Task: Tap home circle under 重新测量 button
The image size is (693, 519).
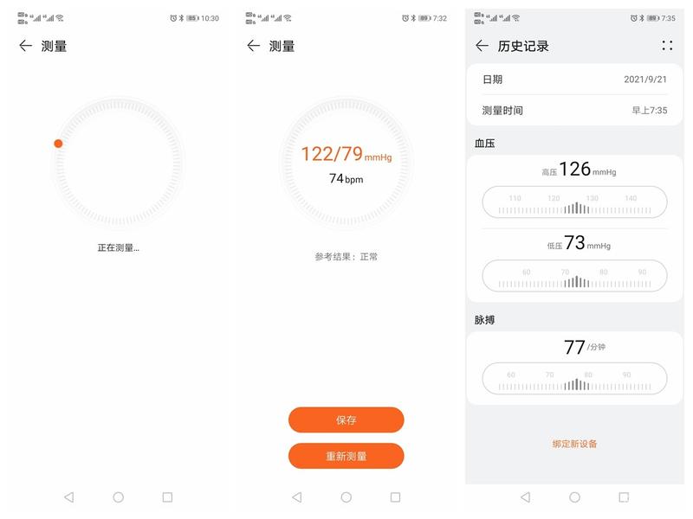Action: click(x=346, y=497)
